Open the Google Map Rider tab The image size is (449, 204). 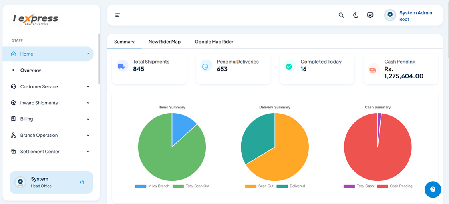(214, 42)
